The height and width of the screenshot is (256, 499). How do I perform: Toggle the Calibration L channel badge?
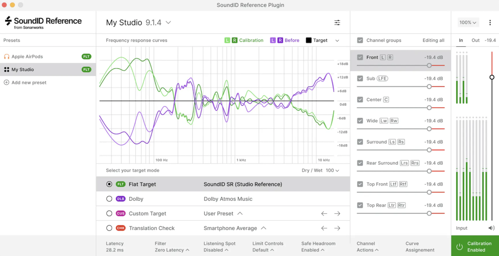[227, 40]
